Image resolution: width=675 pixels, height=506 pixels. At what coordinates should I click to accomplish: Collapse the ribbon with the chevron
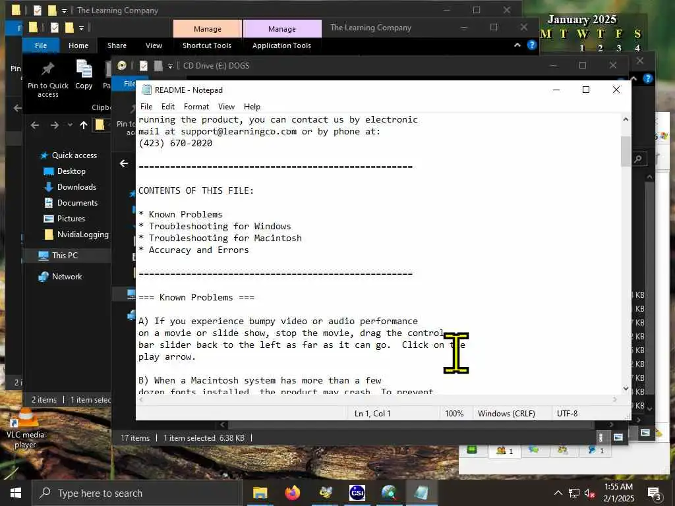click(x=517, y=45)
